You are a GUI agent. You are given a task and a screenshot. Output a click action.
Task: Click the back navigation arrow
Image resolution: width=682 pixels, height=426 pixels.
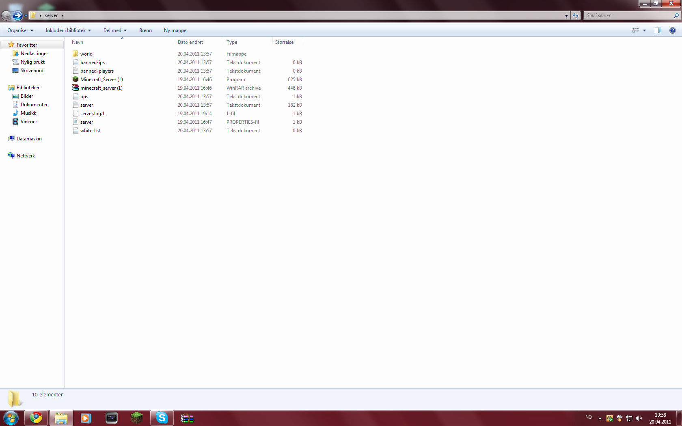[x=6, y=15]
